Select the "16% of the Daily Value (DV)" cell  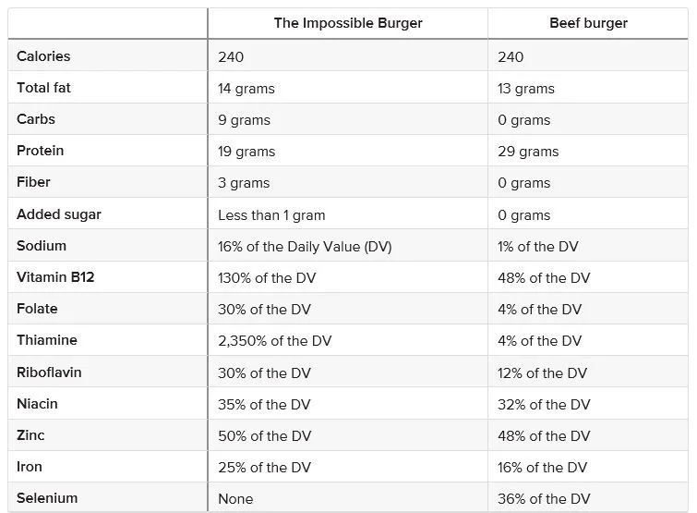304,246
